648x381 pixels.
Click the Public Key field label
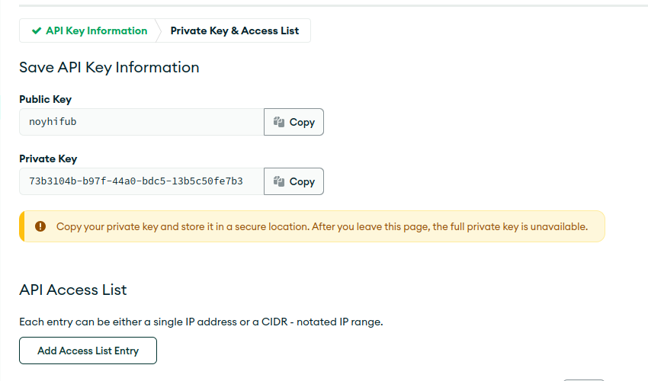pyautogui.click(x=46, y=99)
